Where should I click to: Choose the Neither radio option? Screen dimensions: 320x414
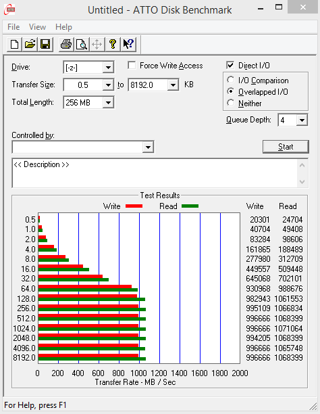[231, 103]
